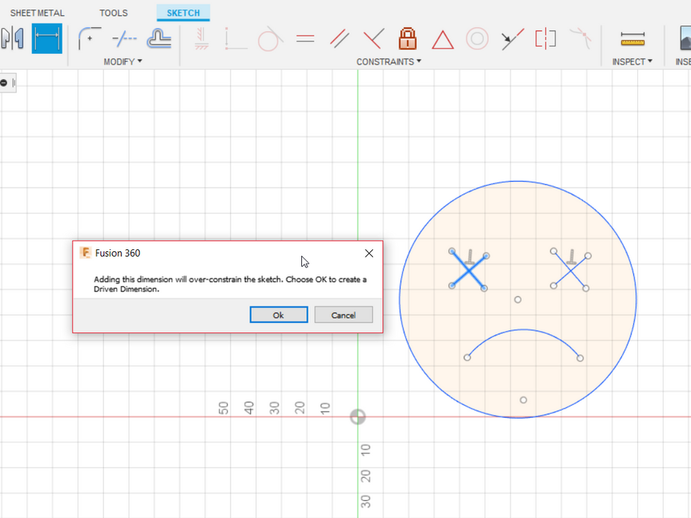Viewport: 691px width, 518px height.
Task: Select the large circle's center point
Action: pyautogui.click(x=518, y=300)
